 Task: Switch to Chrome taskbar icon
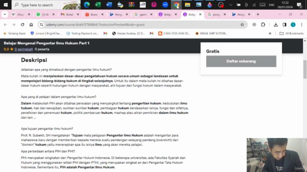tap(176, 5)
